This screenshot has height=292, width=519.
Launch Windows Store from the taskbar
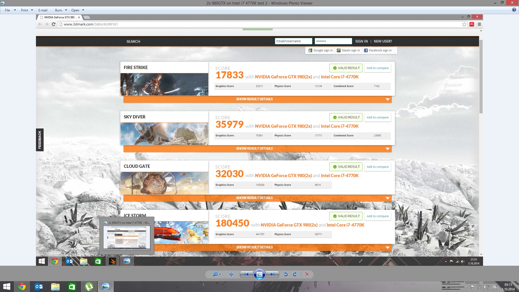coord(72,286)
